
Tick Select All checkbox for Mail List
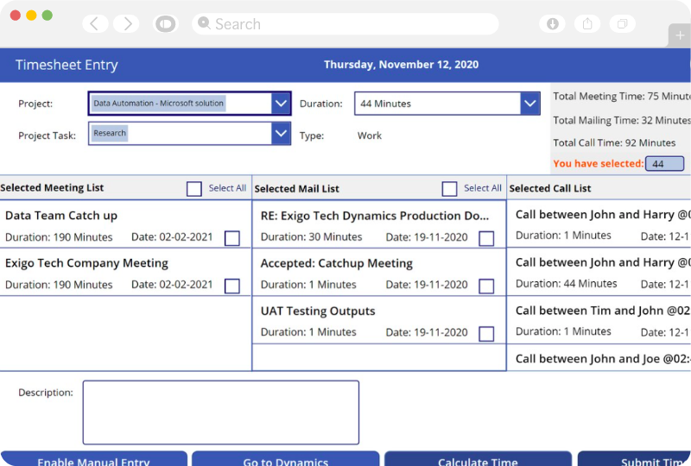(449, 189)
